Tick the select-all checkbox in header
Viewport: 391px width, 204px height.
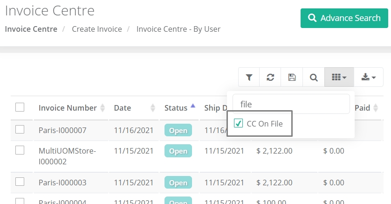pos(20,107)
